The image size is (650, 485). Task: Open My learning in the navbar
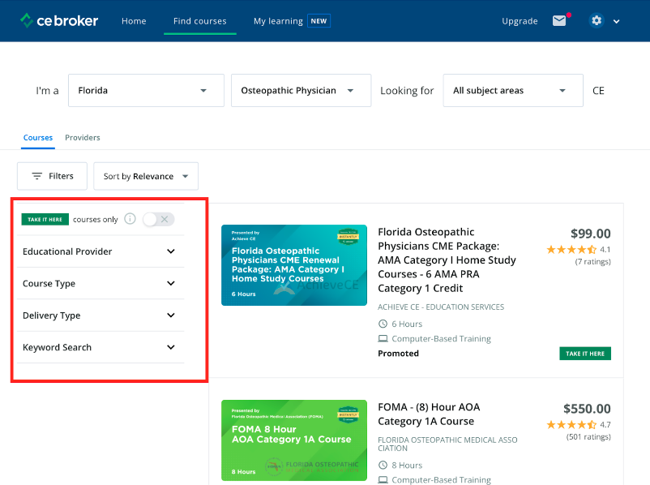[x=278, y=21]
